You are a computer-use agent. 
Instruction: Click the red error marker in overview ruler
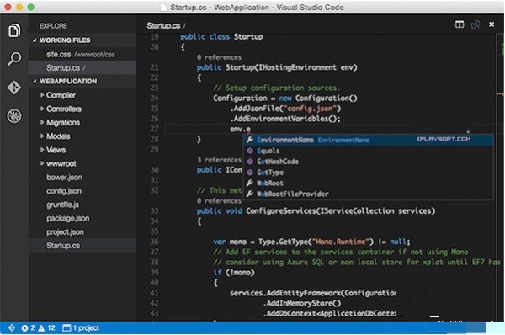click(502, 94)
